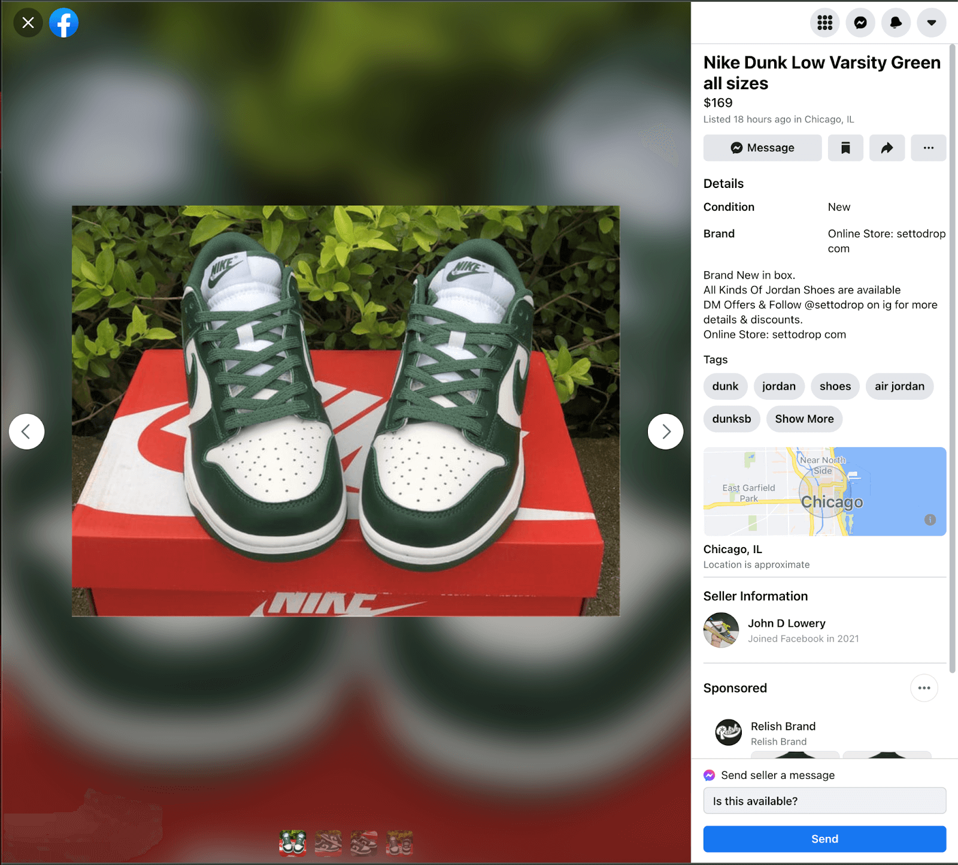Click the $169 price text
The height and width of the screenshot is (865, 958).
(x=718, y=102)
